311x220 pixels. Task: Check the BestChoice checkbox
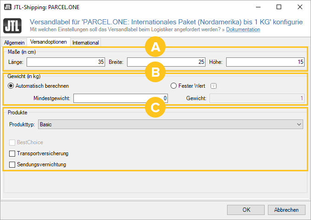12,142
